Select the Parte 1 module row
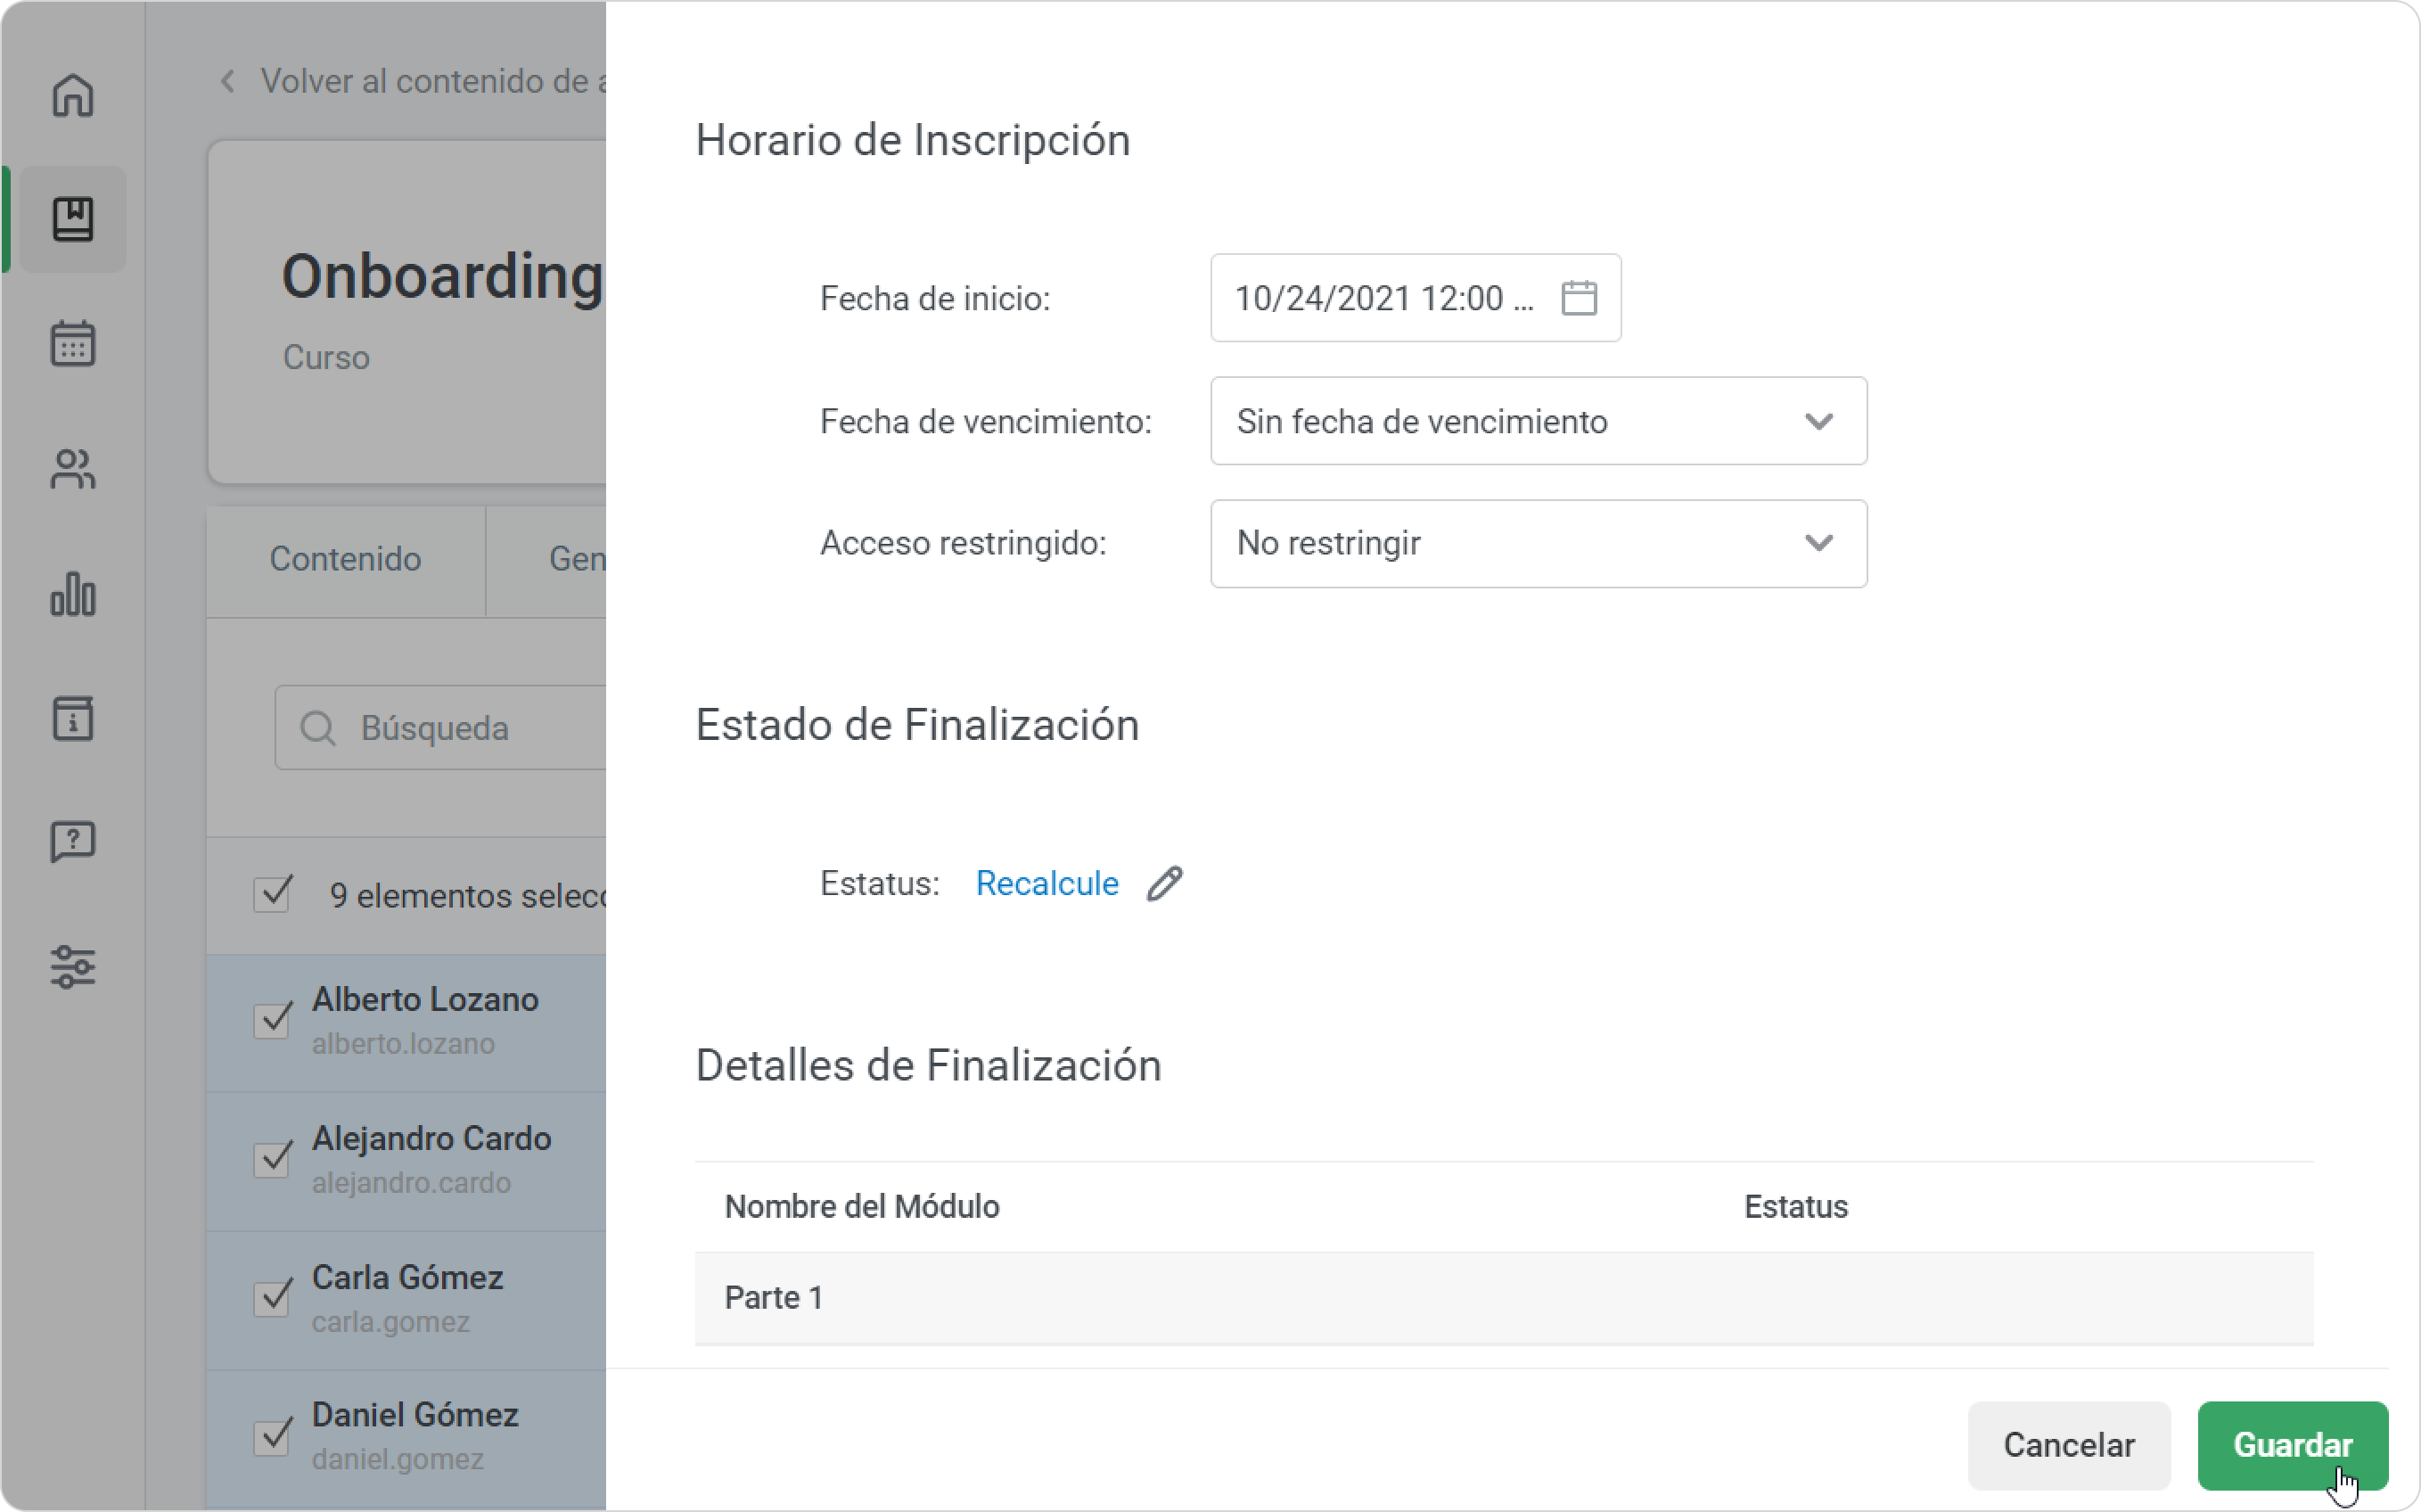Viewport: 2421px width, 1512px height. point(1505,1298)
